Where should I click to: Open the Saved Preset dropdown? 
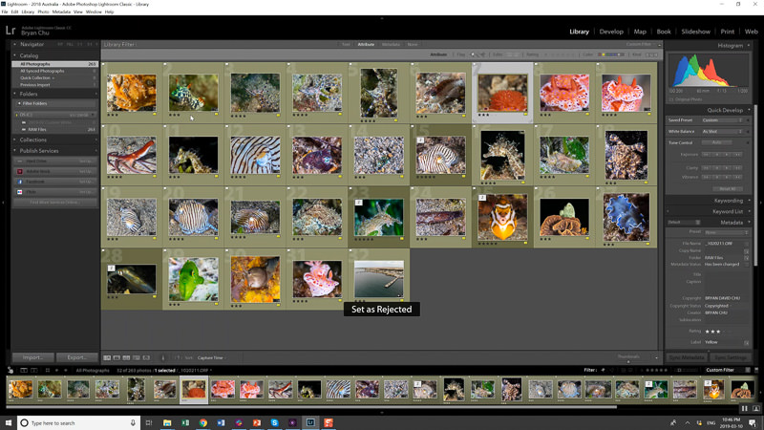click(723, 120)
